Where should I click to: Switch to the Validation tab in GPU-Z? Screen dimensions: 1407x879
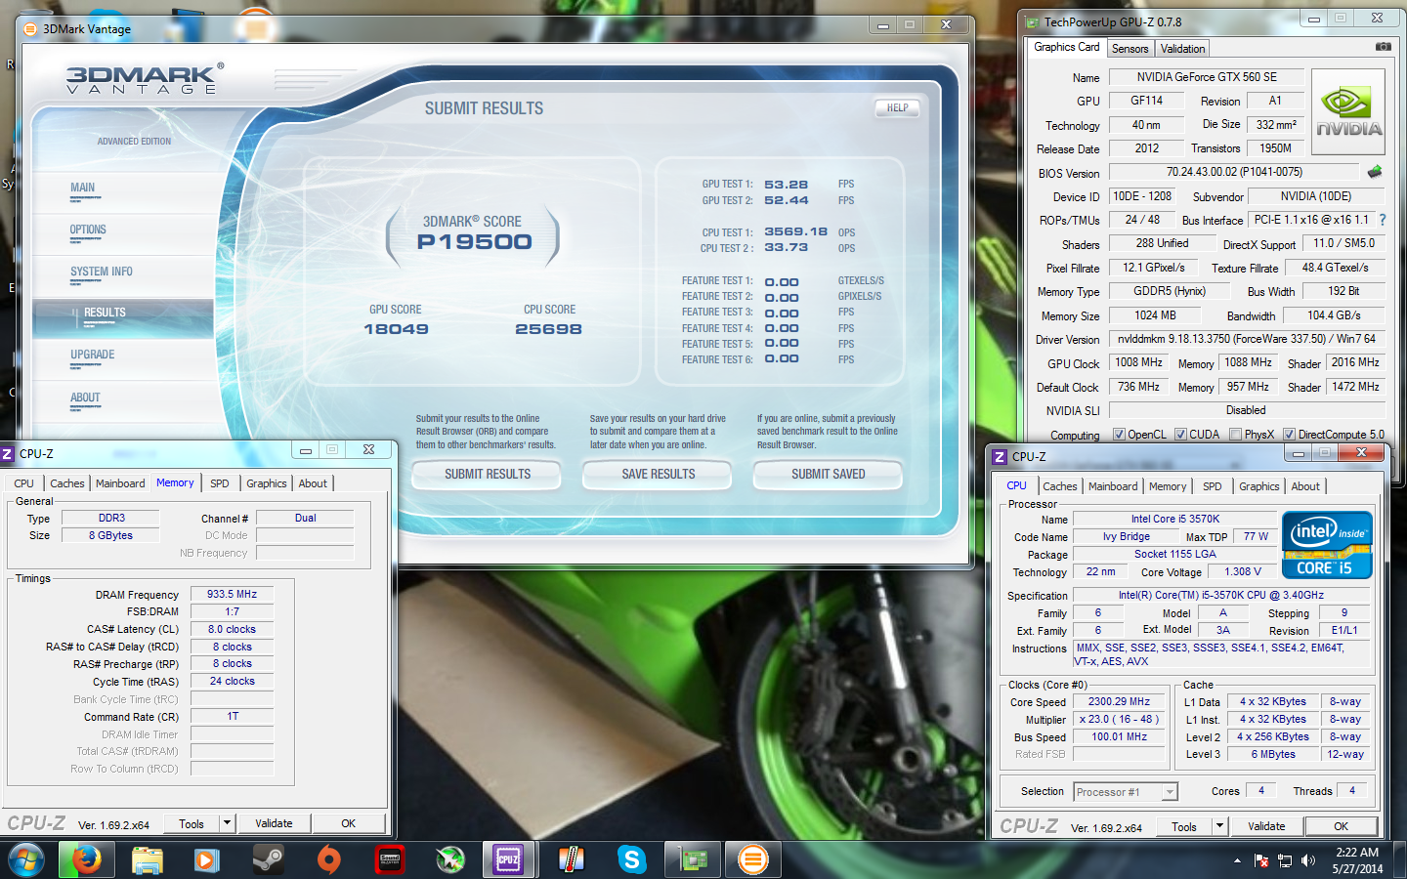pyautogui.click(x=1183, y=49)
